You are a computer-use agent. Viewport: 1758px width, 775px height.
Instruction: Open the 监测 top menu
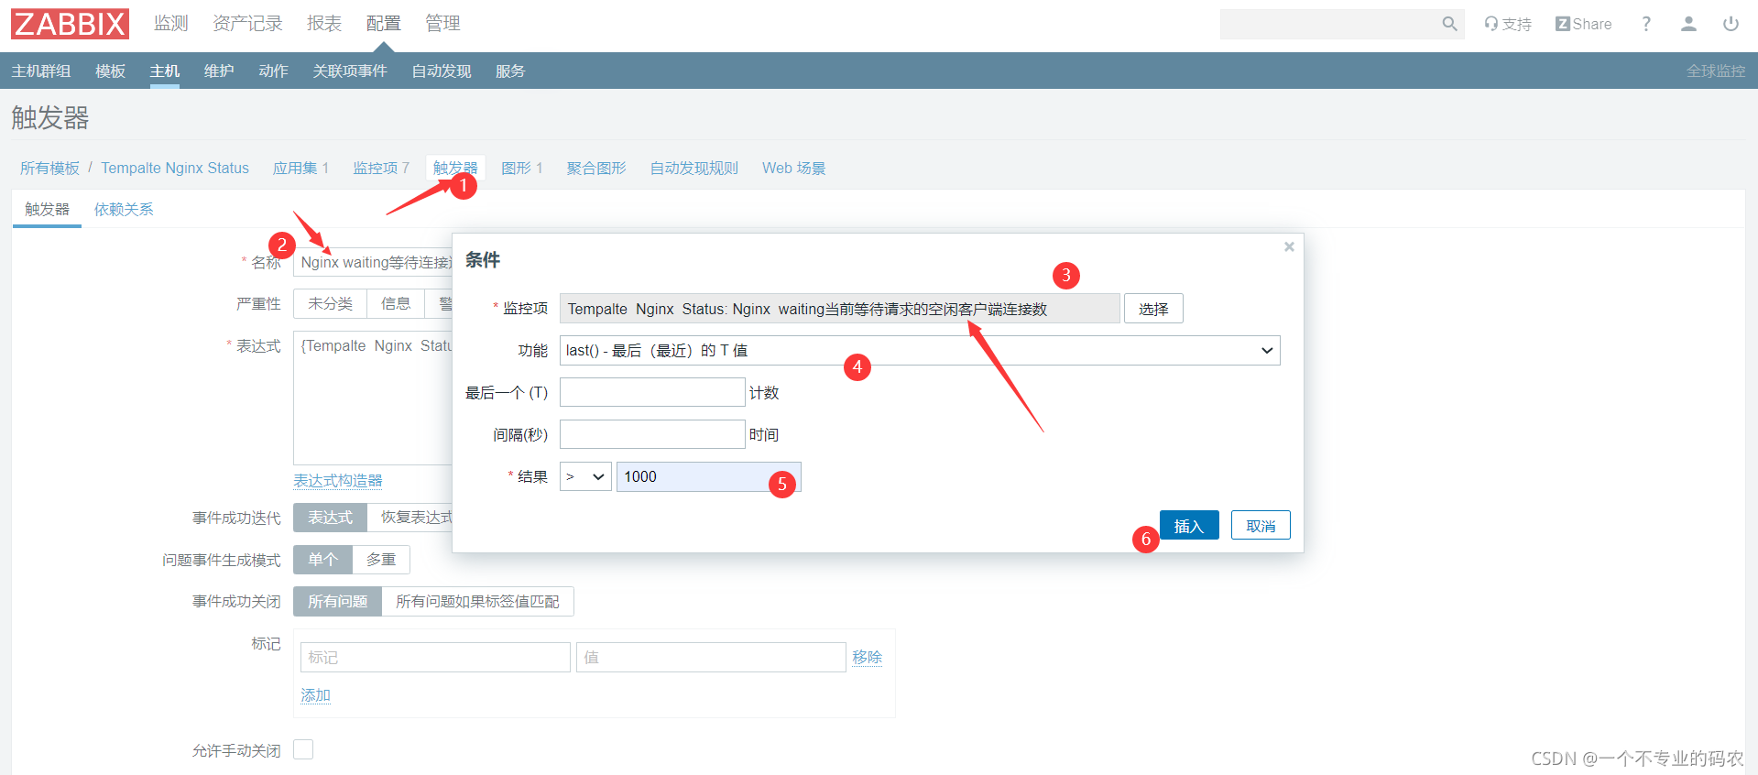pos(171,23)
